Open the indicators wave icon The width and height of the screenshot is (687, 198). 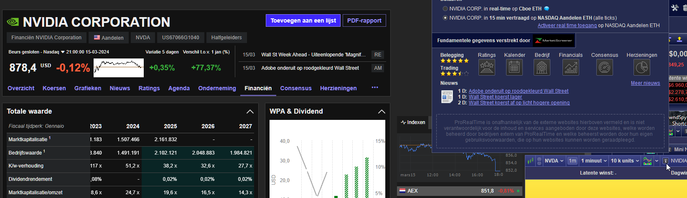coord(647,161)
